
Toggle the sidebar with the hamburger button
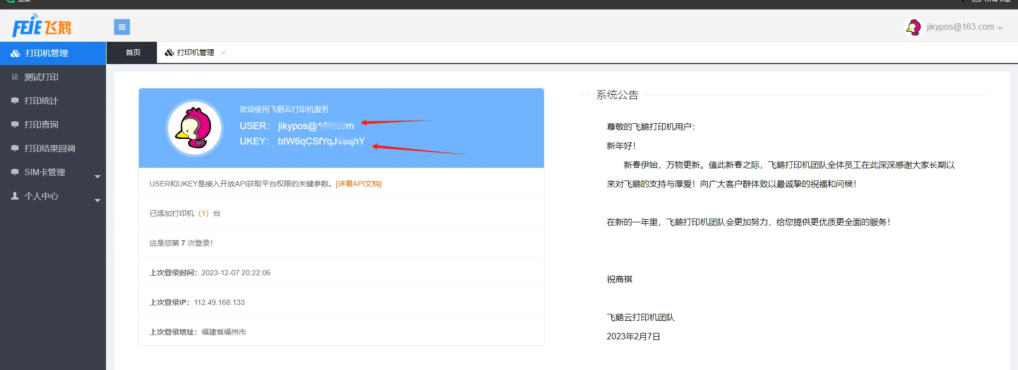pyautogui.click(x=121, y=27)
